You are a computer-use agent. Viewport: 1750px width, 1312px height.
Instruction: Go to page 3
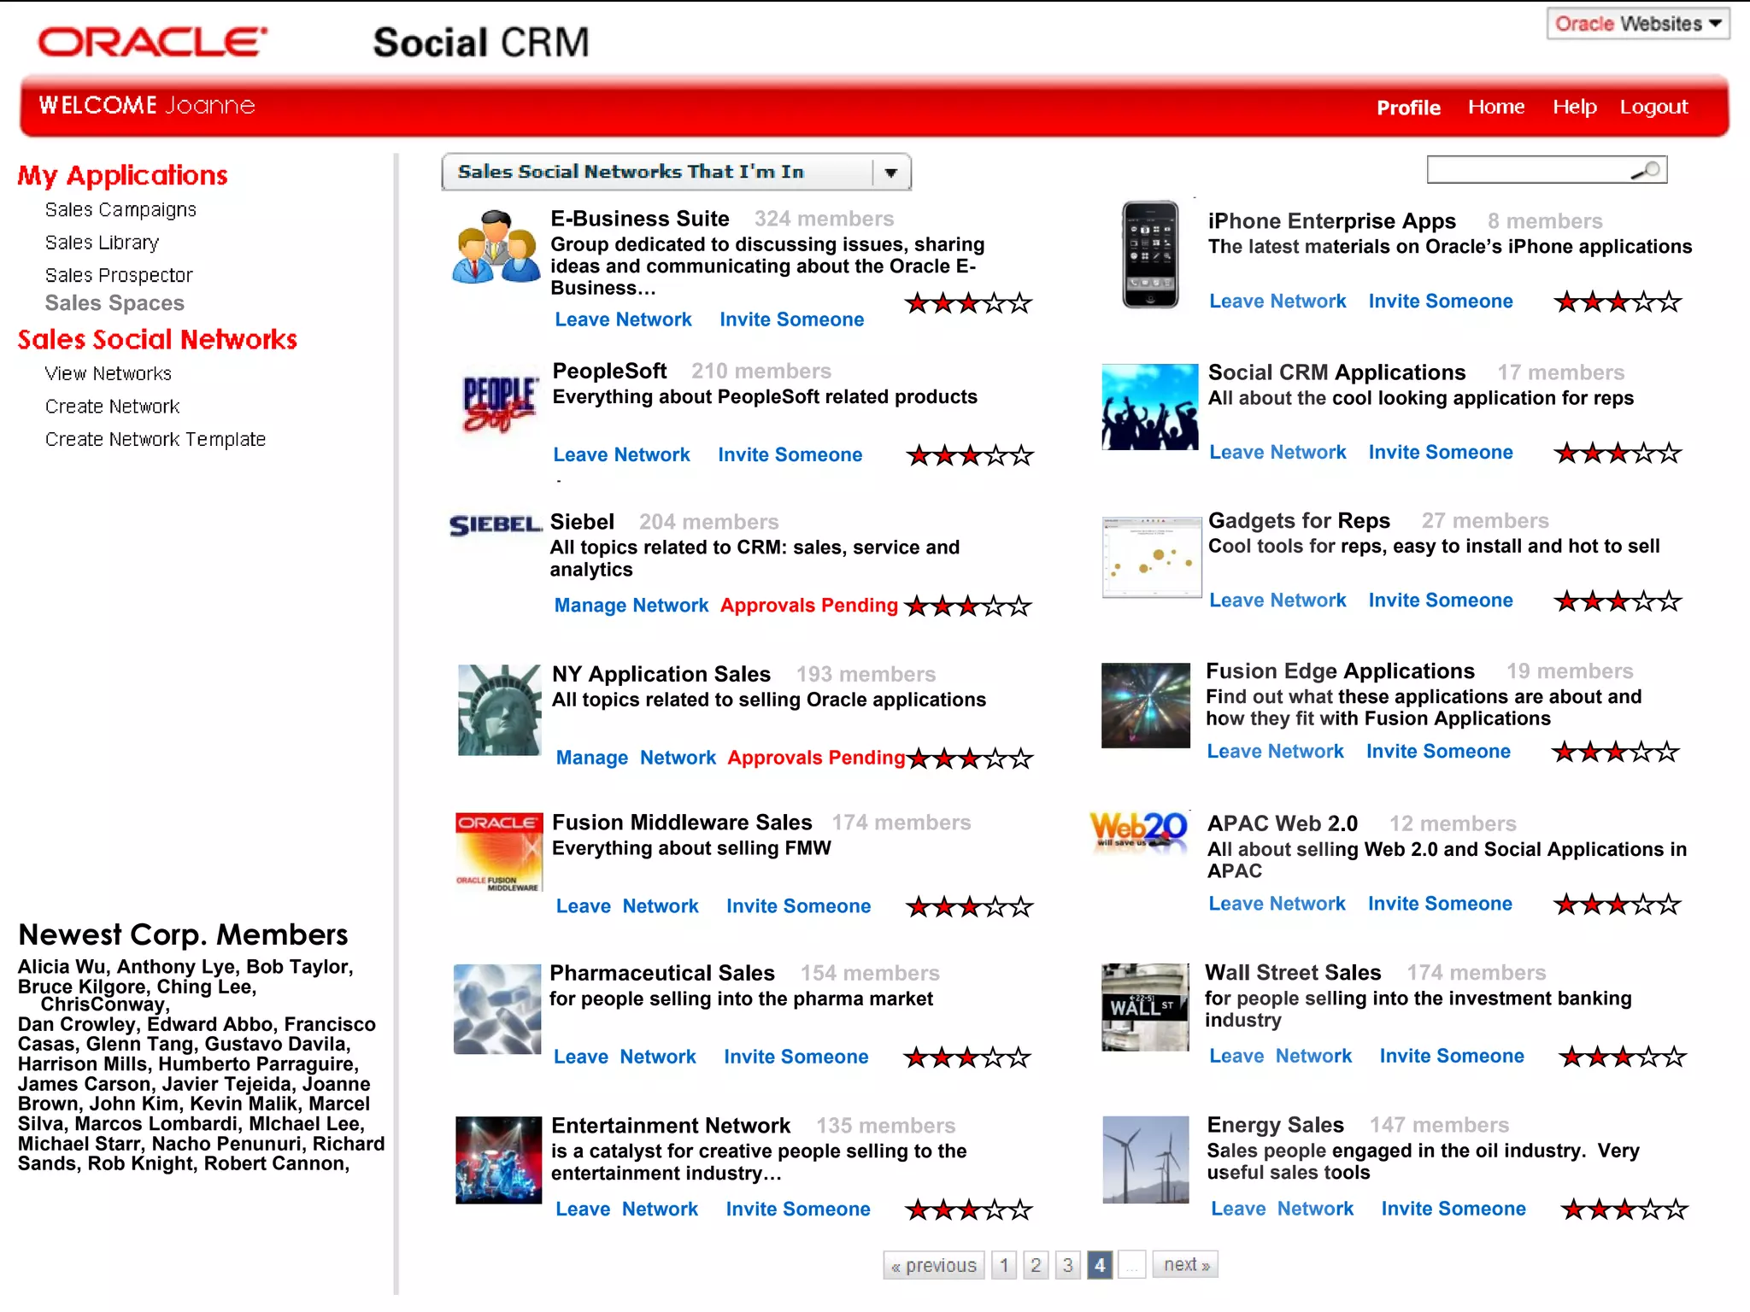1067,1265
